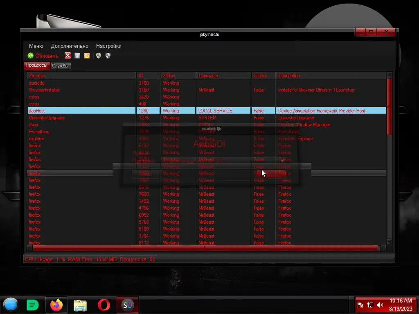Viewport: 419px width, 314px height.
Task: Click the Installer of Browser Offers description
Action: [316, 90]
